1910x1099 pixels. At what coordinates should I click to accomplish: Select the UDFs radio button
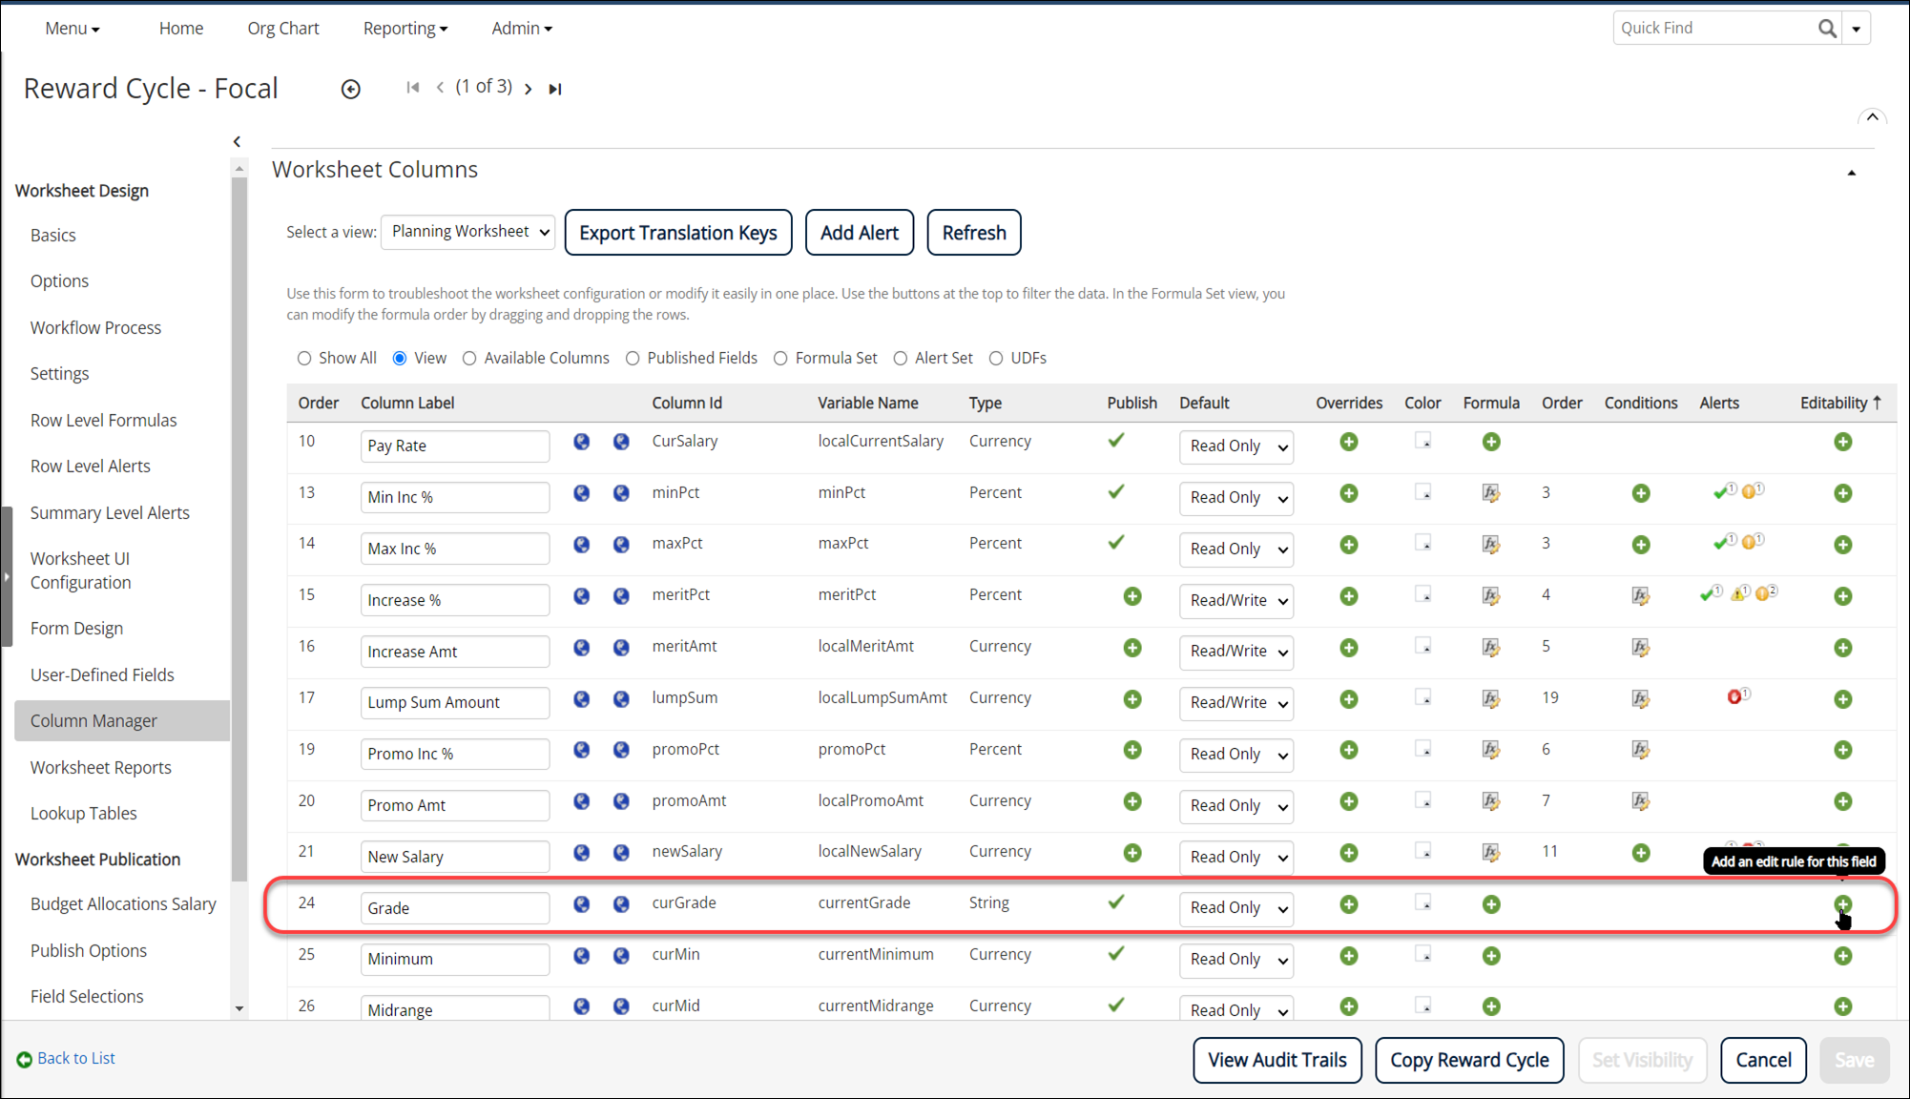tap(997, 358)
